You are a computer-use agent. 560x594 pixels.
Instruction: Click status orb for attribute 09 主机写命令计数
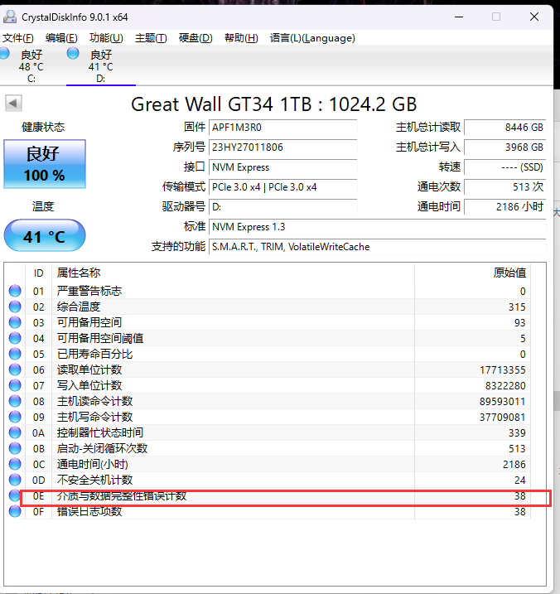click(15, 417)
